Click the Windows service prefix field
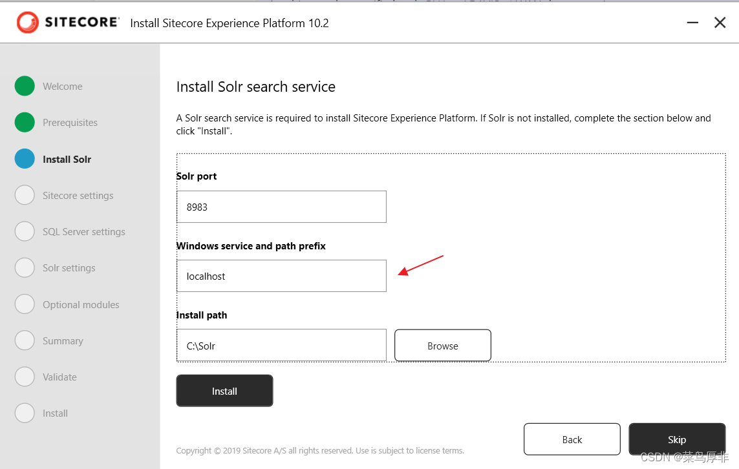Screen dimensions: 739x469 281,276
